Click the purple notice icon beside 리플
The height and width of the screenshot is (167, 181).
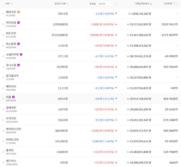click(13, 97)
